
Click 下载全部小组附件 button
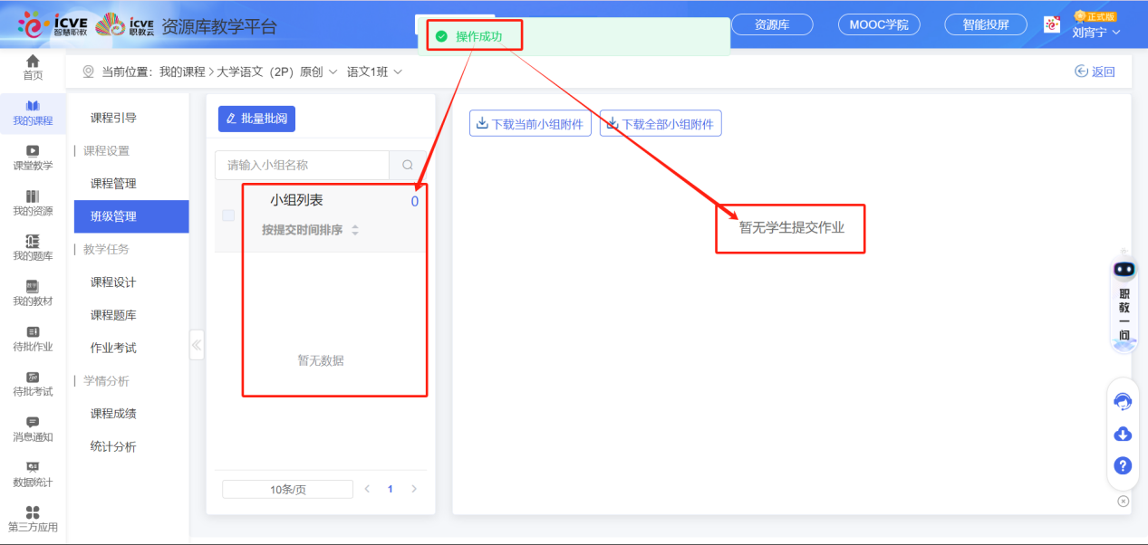pyautogui.click(x=660, y=123)
